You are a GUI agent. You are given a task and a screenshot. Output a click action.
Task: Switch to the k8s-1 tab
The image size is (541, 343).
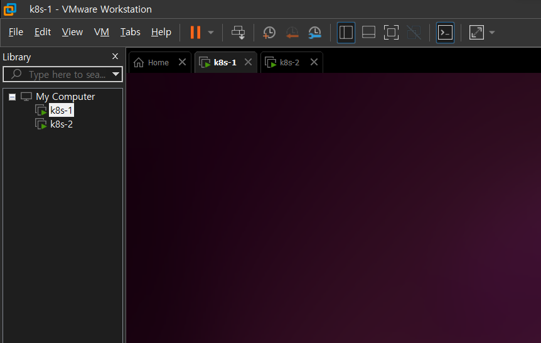click(225, 63)
